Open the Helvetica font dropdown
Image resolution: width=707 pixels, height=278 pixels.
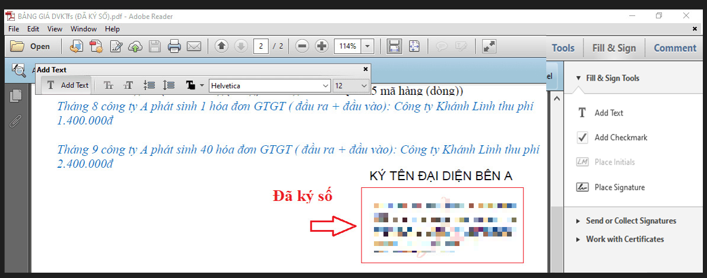[270, 85]
